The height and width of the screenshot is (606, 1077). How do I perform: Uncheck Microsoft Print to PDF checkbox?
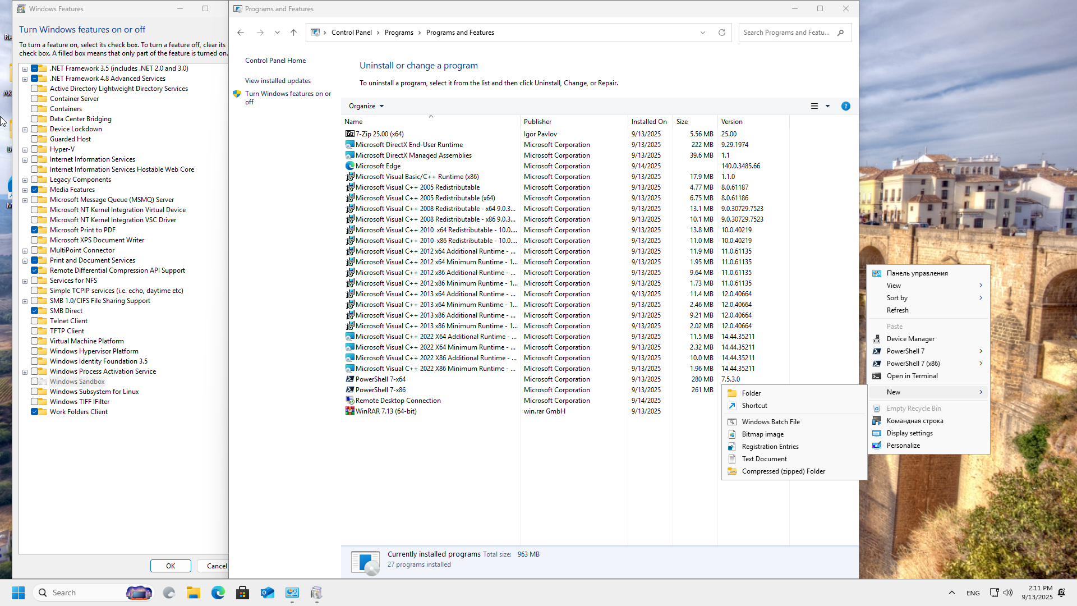pyautogui.click(x=35, y=230)
